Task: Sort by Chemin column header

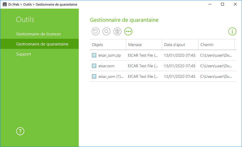Action: click(216, 45)
